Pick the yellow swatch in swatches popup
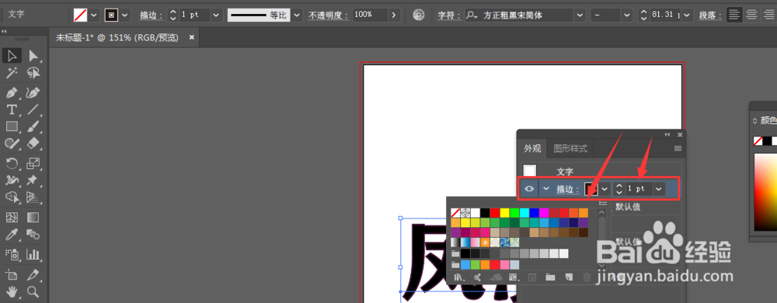 504,212
